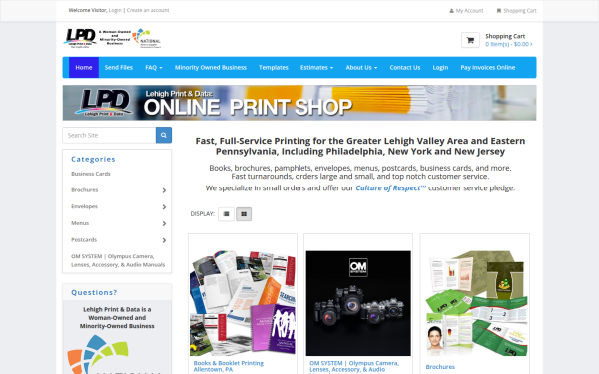Image resolution: width=599 pixels, height=374 pixels.
Task: Select Login in the navigation bar
Action: click(440, 67)
